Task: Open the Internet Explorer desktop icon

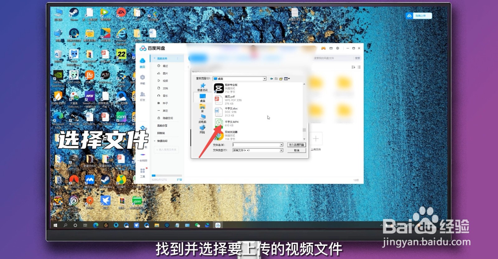Action: [121, 37]
